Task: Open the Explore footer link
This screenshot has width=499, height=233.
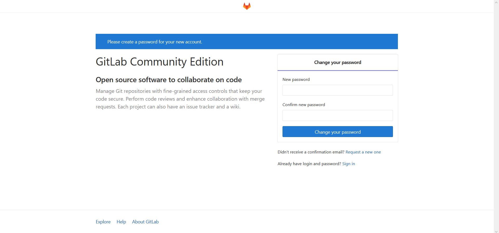Action: click(103, 222)
